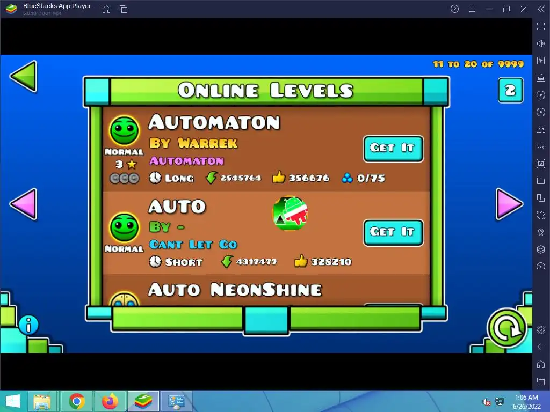Click the Automaton song name

(186, 161)
